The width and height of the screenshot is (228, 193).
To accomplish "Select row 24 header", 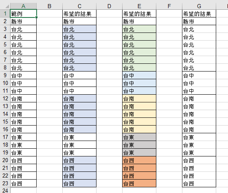I will 5,190.
